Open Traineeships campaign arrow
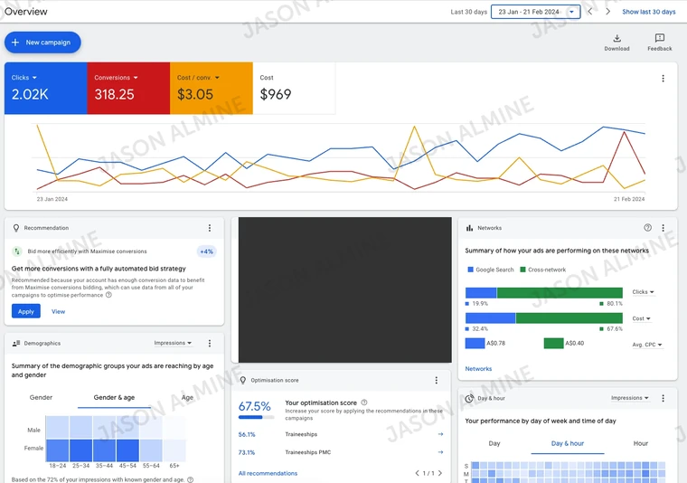Viewport: 687px width, 483px height. [440, 434]
